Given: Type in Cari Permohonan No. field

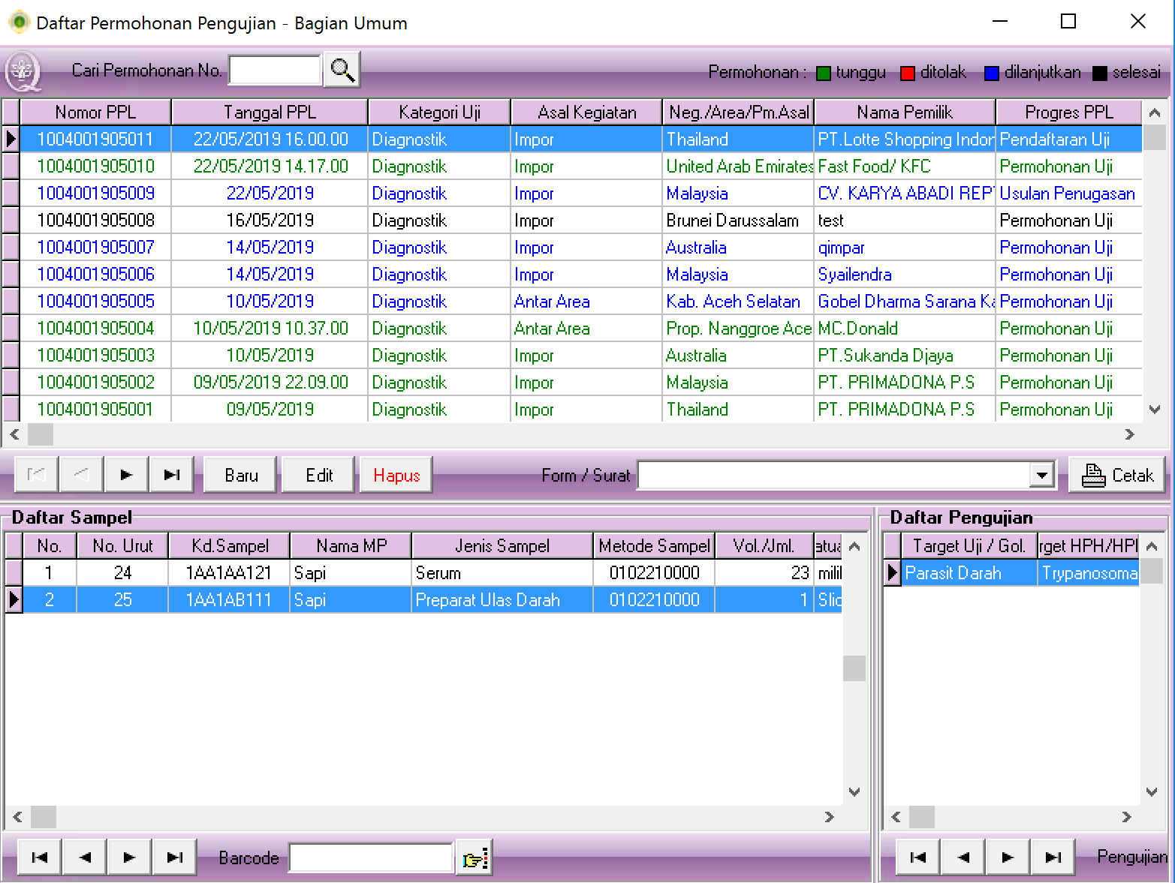Looking at the screenshot, I should point(275,71).
